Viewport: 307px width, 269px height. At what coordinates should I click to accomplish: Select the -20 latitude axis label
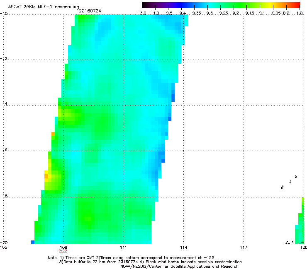tap(4, 243)
